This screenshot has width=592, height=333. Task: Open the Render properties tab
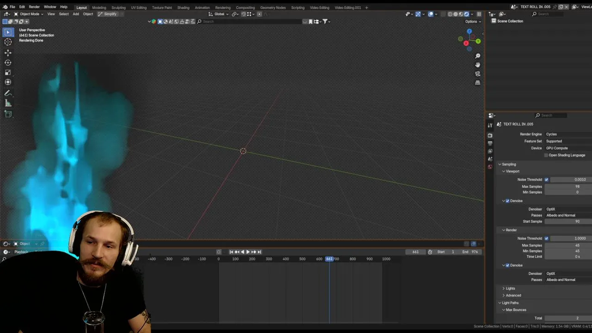tap(490, 136)
